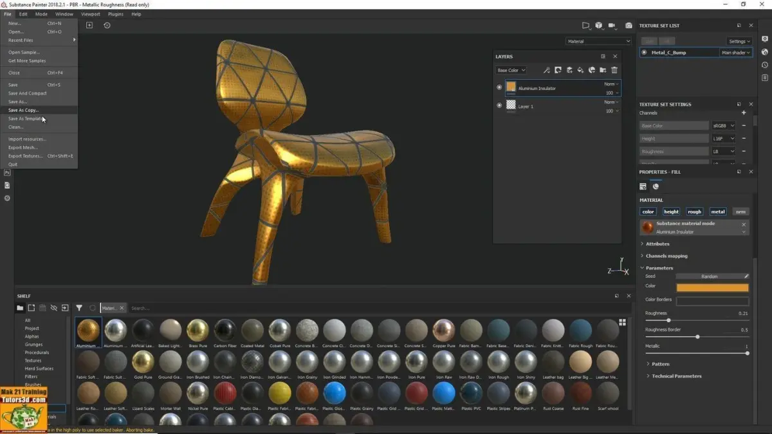Image resolution: width=772 pixels, height=434 pixels.
Task: Open the Material viewport mode dropdown
Action: coord(598,41)
